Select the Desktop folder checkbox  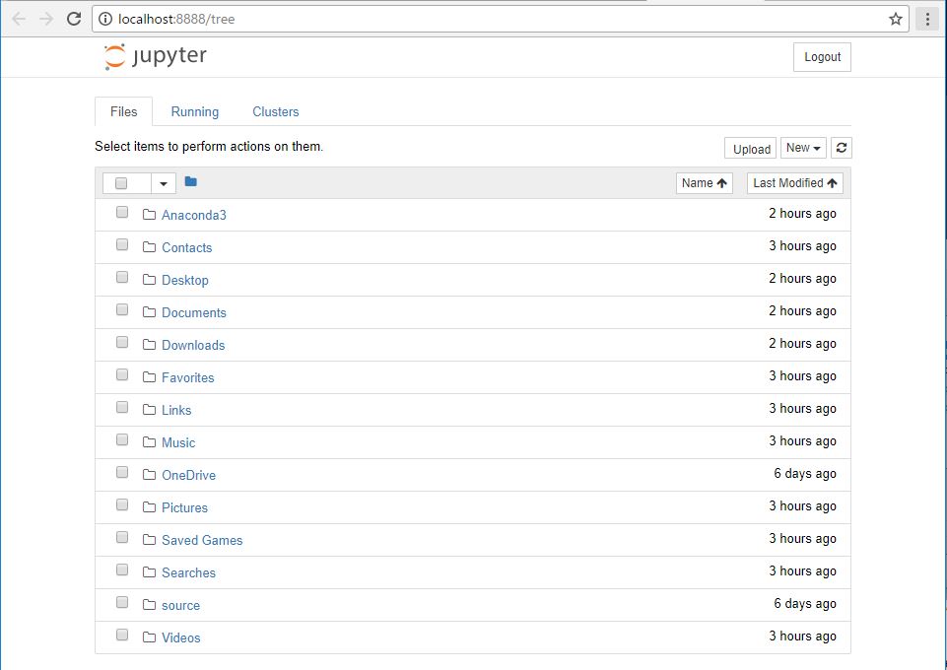tap(122, 277)
